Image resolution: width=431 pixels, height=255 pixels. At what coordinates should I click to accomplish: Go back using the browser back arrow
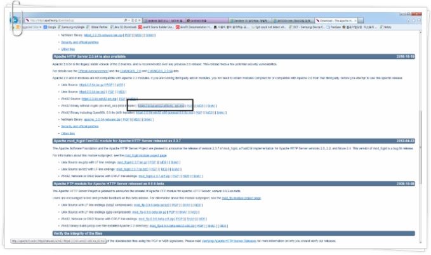point(15,20)
